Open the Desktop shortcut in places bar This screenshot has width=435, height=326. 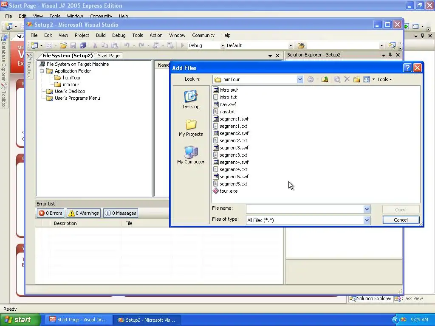tap(191, 99)
